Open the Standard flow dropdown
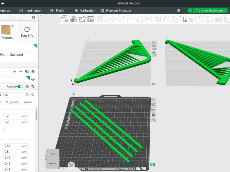Screen dimensions: 230x172 tap(20, 54)
